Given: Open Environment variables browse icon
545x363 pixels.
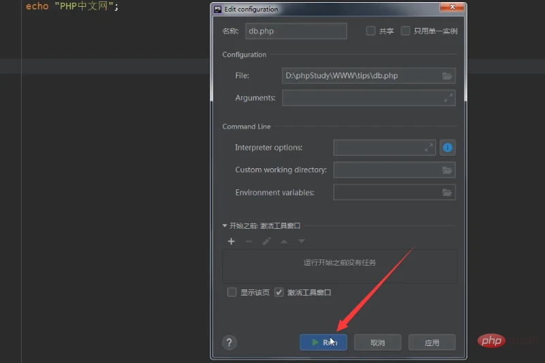Looking at the screenshot, I should point(447,193).
